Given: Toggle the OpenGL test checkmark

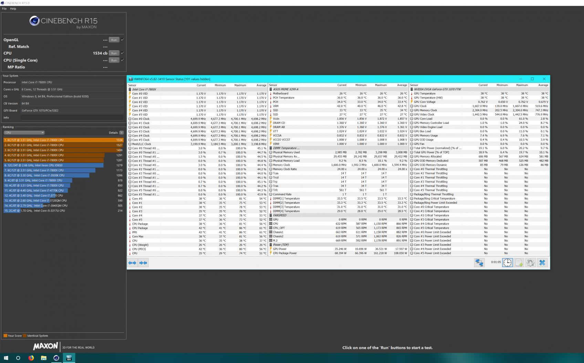Looking at the screenshot, I should tap(122, 40).
